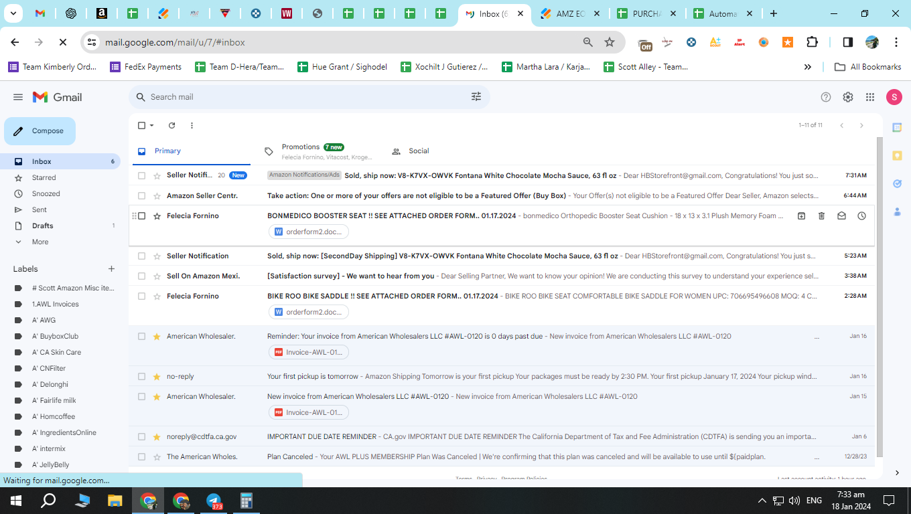
Task: Open Google Keep side panel icon
Action: [898, 155]
